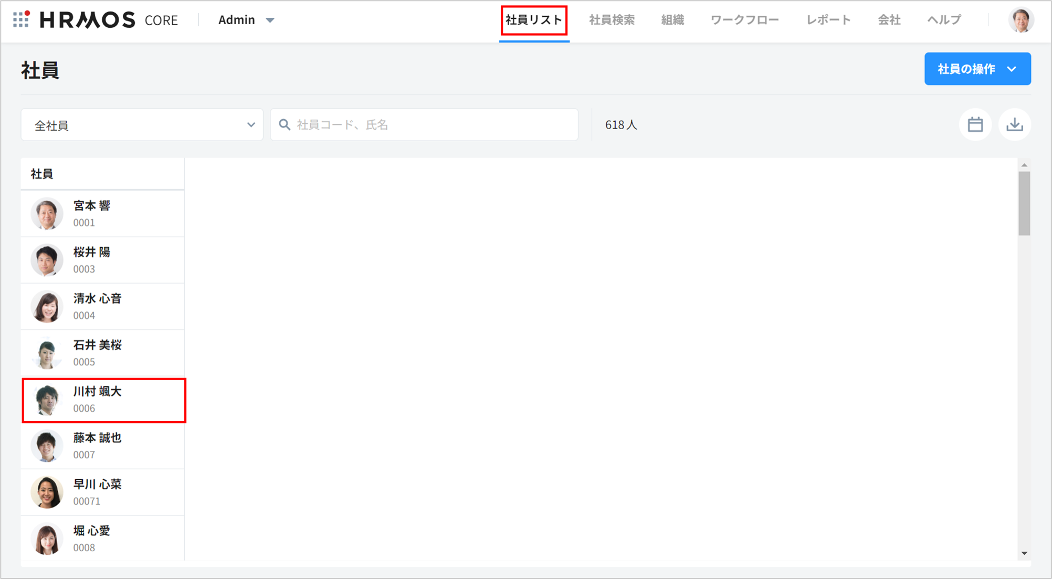
Task: Click 宮本 響 profile photo
Action: (x=47, y=214)
